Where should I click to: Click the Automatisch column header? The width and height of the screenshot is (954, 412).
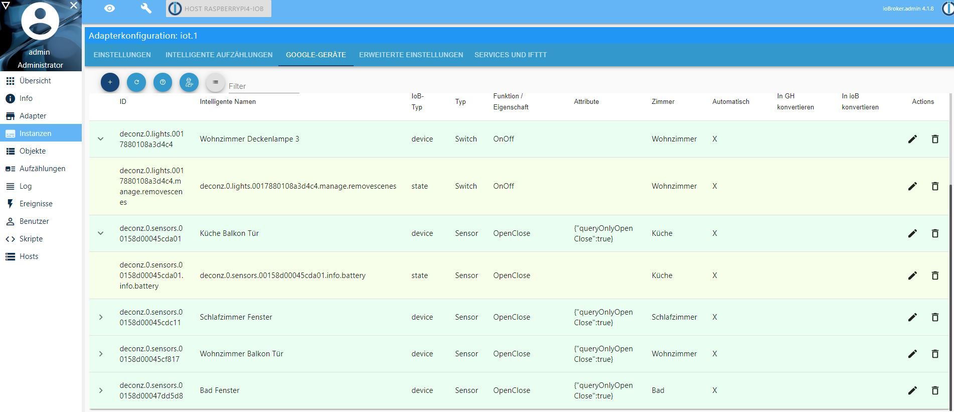[731, 102]
